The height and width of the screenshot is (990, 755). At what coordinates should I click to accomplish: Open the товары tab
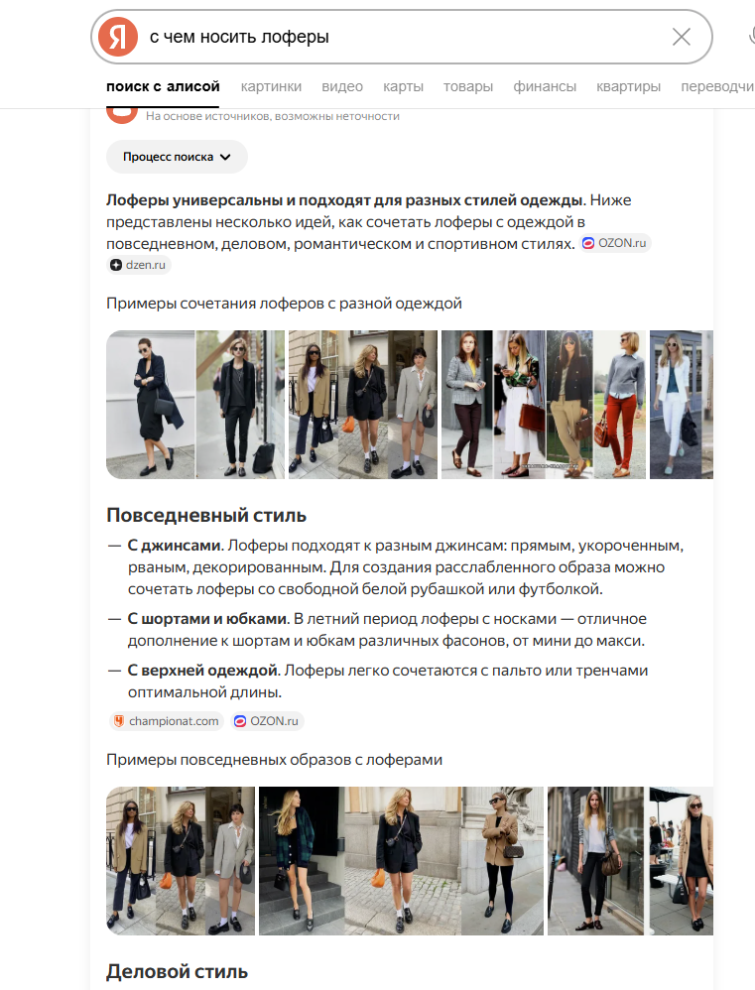(467, 86)
